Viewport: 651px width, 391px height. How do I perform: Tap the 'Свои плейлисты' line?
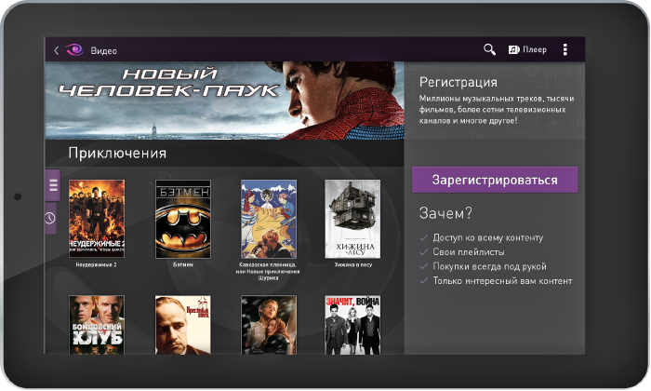point(469,251)
